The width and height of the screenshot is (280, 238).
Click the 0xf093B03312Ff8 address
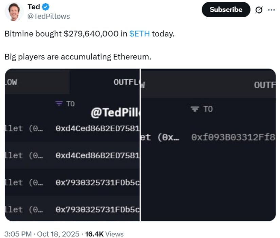(x=233, y=137)
